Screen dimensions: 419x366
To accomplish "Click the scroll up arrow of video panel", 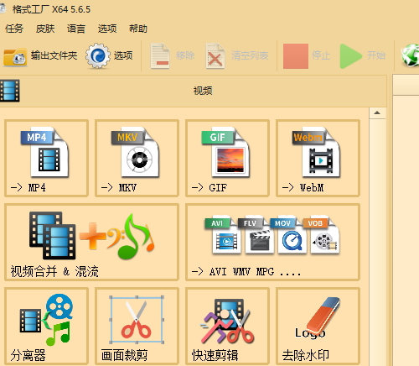I will tap(377, 113).
